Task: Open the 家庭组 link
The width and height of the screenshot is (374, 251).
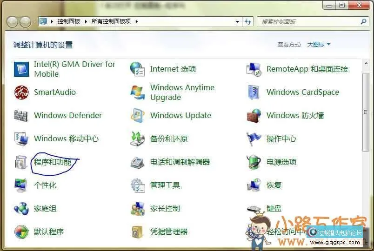Action: tap(45, 209)
